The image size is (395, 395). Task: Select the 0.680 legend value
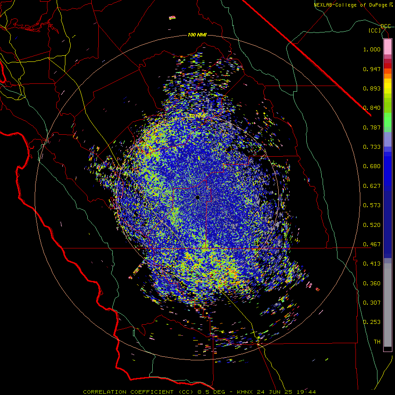372,166
